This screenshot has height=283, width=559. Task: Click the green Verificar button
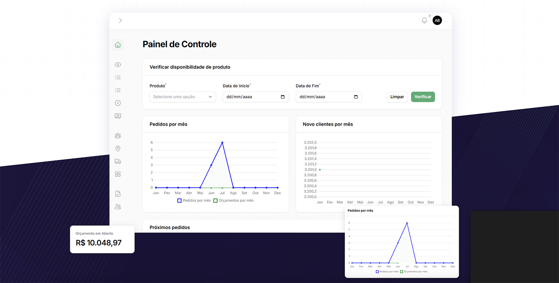(x=423, y=97)
